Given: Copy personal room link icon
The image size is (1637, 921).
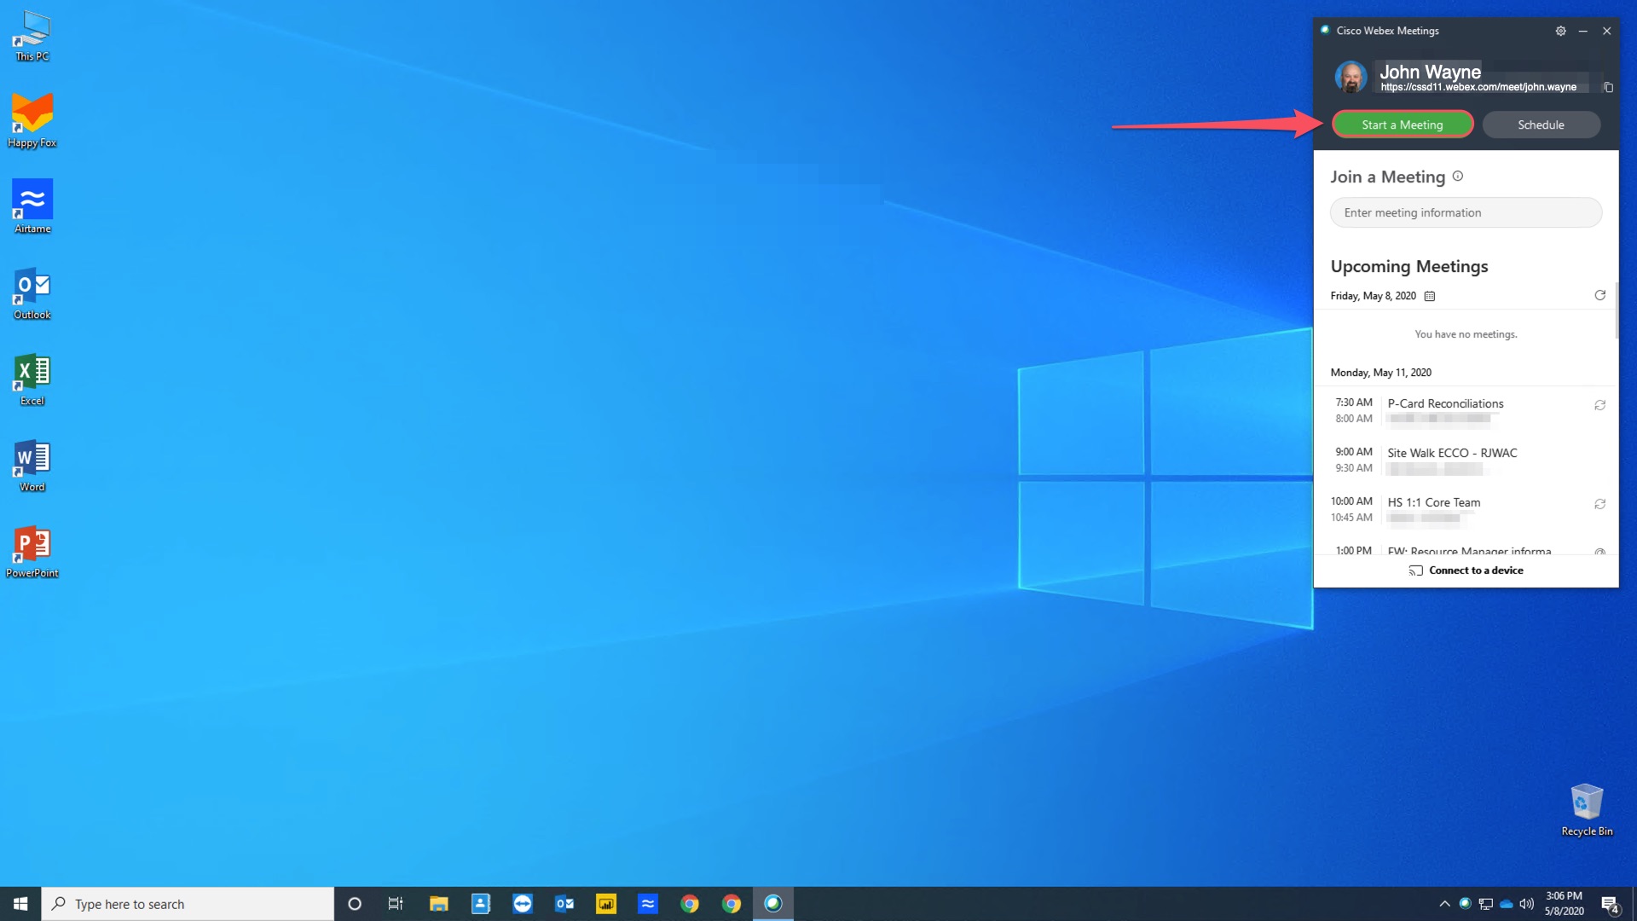Looking at the screenshot, I should tap(1608, 87).
